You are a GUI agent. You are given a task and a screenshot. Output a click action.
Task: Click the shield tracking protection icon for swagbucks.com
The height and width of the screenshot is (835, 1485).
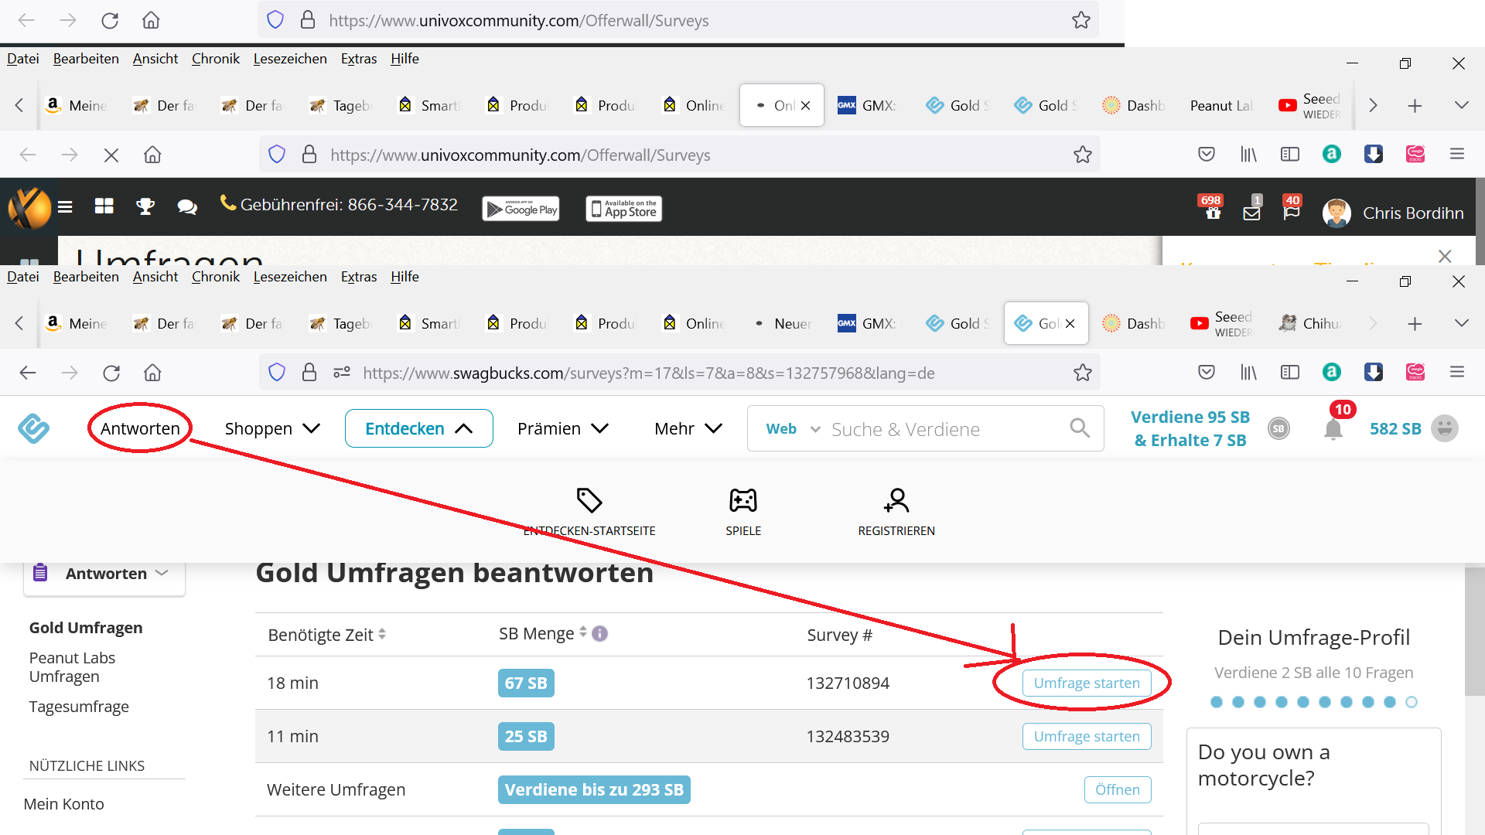[277, 373]
